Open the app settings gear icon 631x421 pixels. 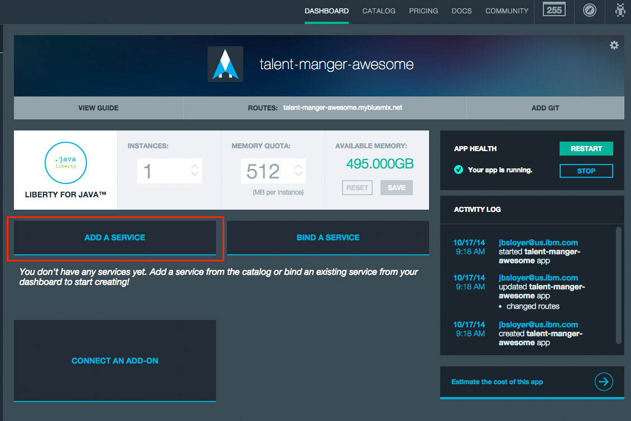(x=614, y=45)
